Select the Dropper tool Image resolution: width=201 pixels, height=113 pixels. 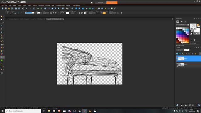[2, 26]
